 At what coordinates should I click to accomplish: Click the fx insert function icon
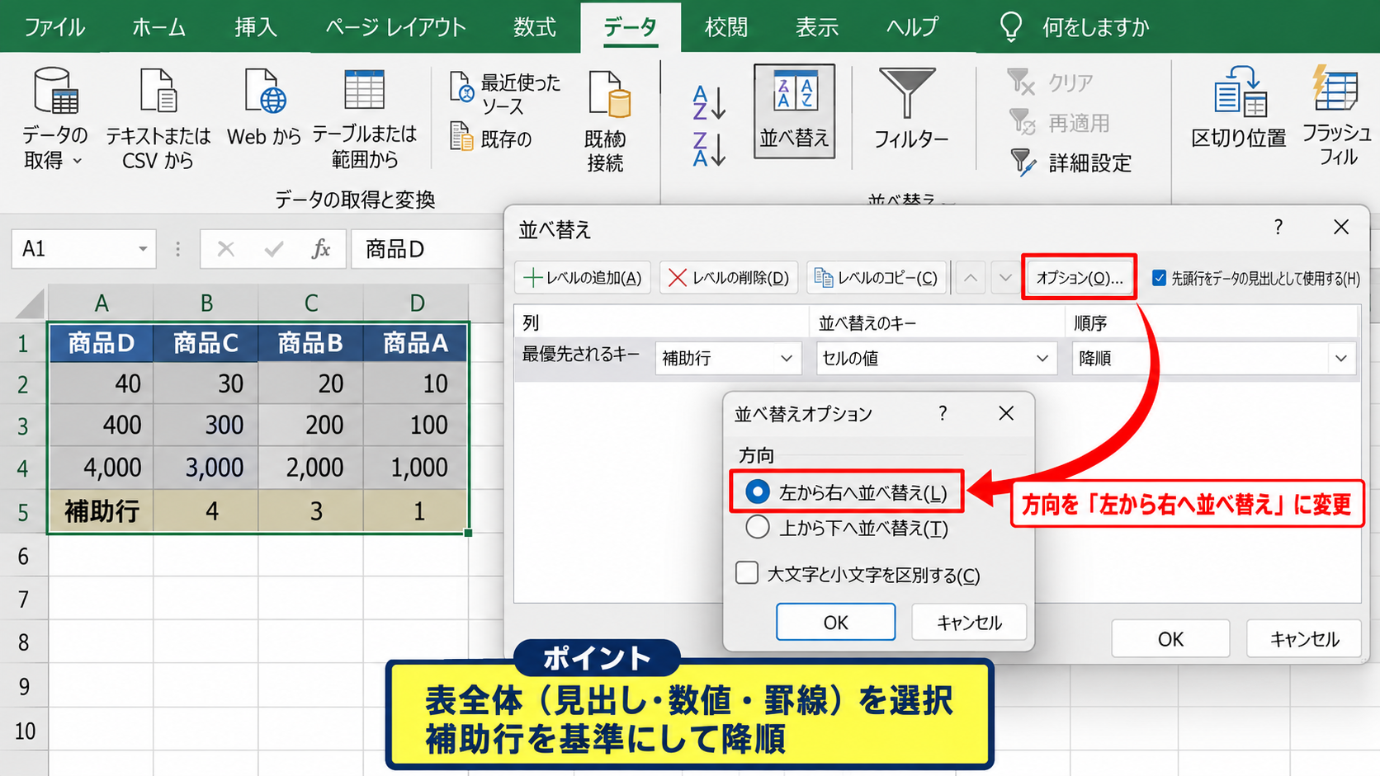pos(321,248)
